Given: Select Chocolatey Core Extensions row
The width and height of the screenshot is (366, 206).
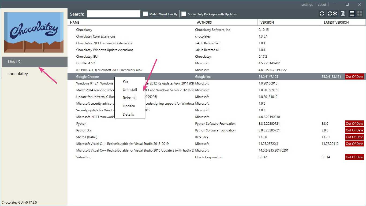Looking at the screenshot, I should coord(216,36).
